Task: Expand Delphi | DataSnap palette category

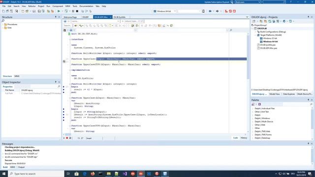Action: [252, 138]
